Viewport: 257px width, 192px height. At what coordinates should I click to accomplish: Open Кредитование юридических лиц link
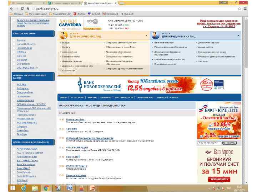point(170,59)
